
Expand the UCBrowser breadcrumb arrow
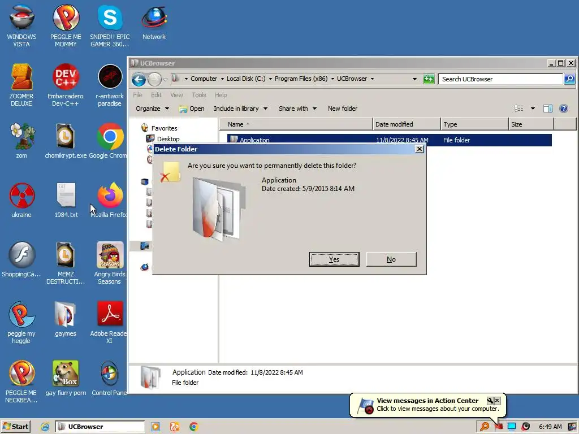pyautogui.click(x=372, y=79)
